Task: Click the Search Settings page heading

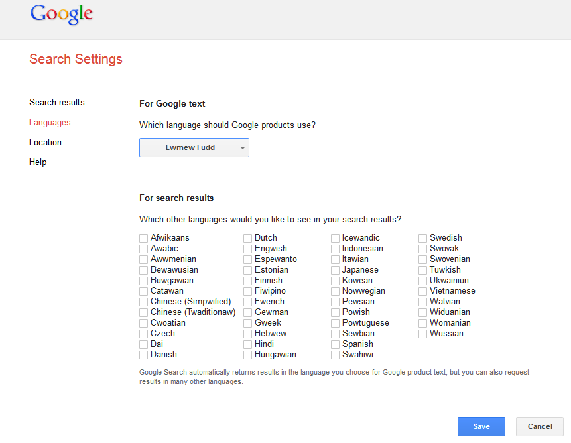Action: click(76, 59)
